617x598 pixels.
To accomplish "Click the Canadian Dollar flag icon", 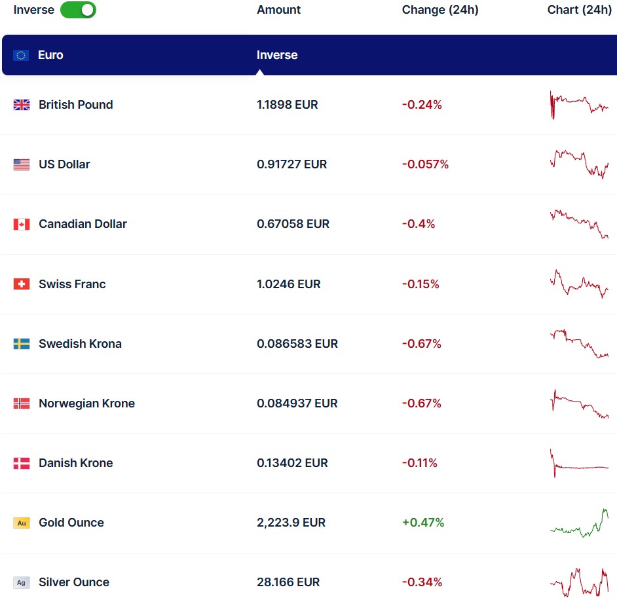I will 22,224.
